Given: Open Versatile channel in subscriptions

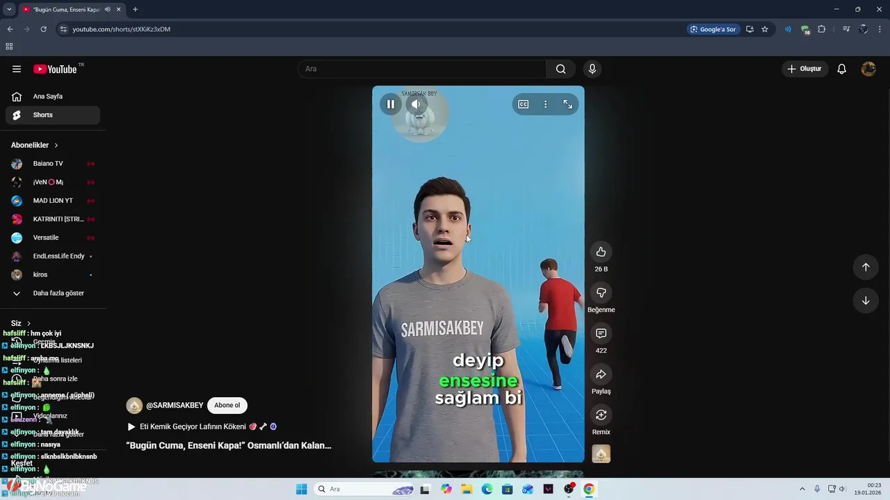Looking at the screenshot, I should [x=53, y=237].
